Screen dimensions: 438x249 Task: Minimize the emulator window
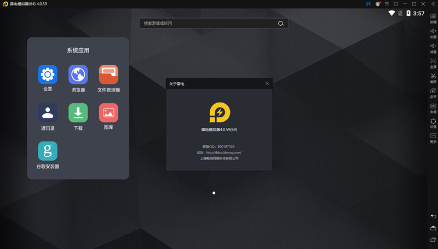pos(405,4)
